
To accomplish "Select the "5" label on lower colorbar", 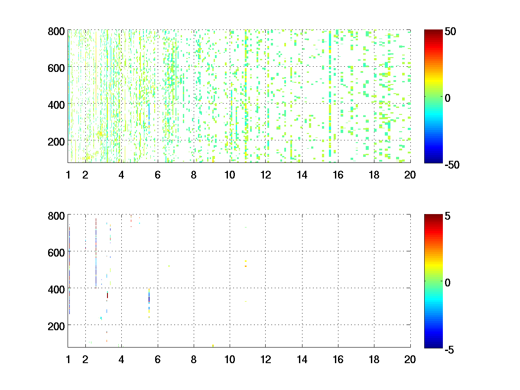I will 448,216.
